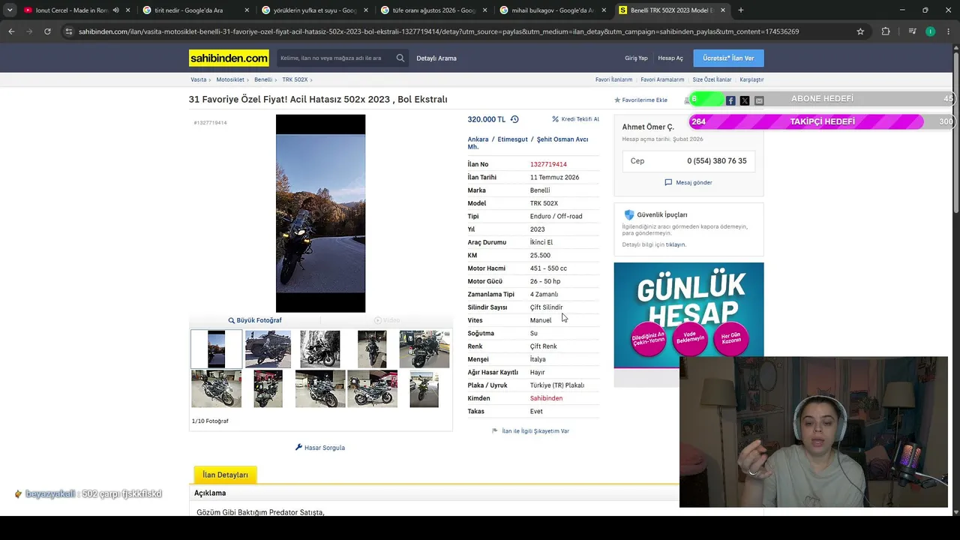Click the search magnifier icon
Screen dimensions: 960x540
[x=400, y=58]
